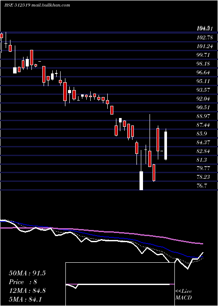
Task: Click the 84.37 price axis label
Action: click(x=204, y=143)
